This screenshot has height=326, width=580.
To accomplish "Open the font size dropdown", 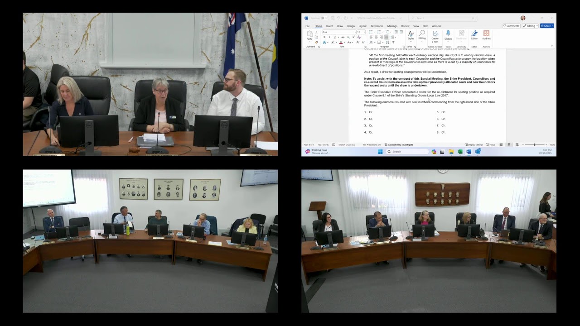I will click(364, 32).
